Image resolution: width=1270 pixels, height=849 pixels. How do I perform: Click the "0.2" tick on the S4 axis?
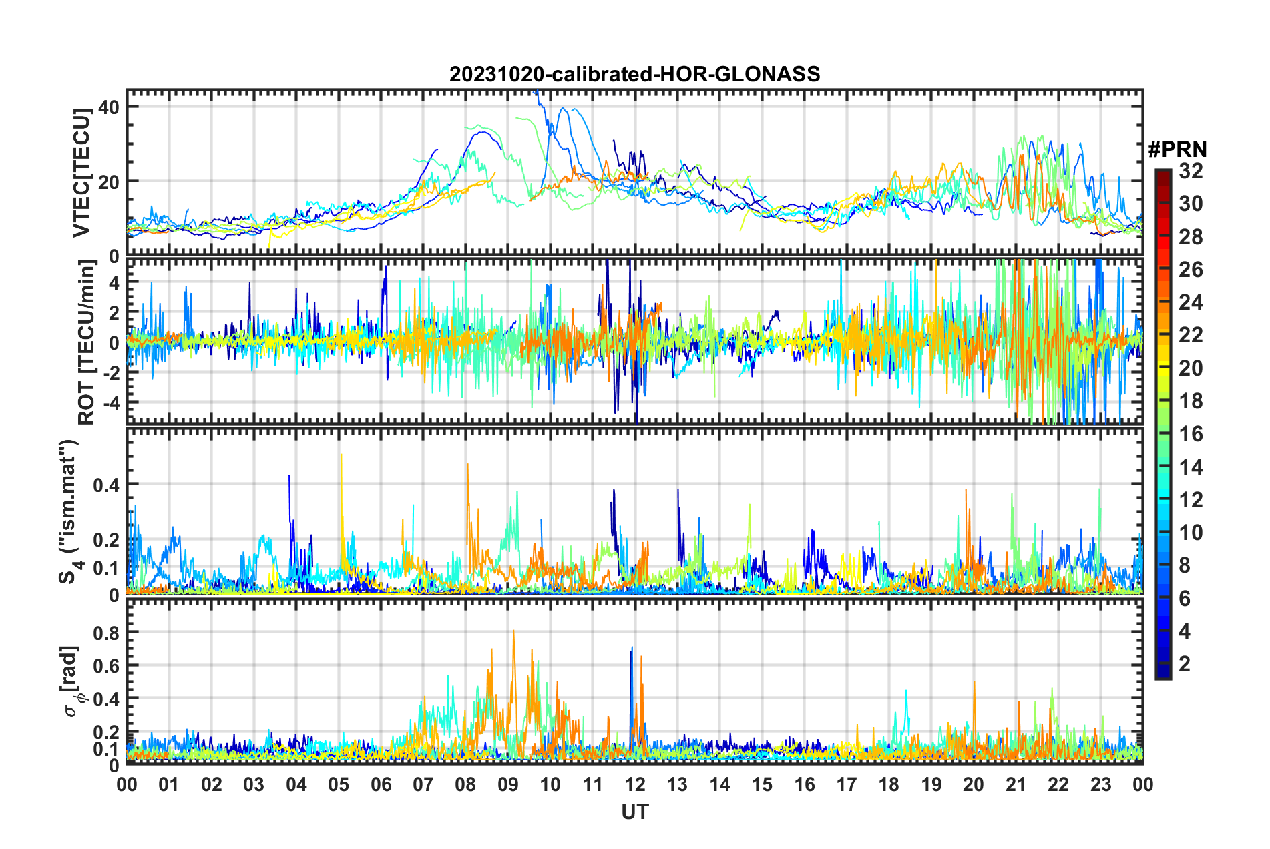pyautogui.click(x=106, y=539)
